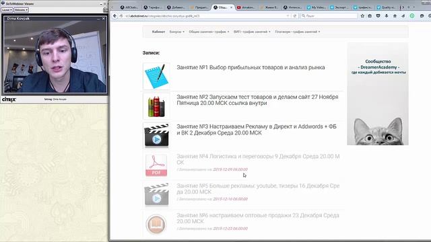
Task: Click the Citrix logo in the viewer
Action: 9,99
